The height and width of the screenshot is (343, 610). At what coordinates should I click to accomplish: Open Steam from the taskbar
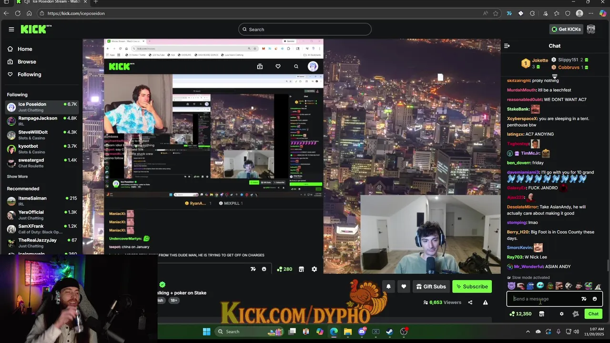389,332
